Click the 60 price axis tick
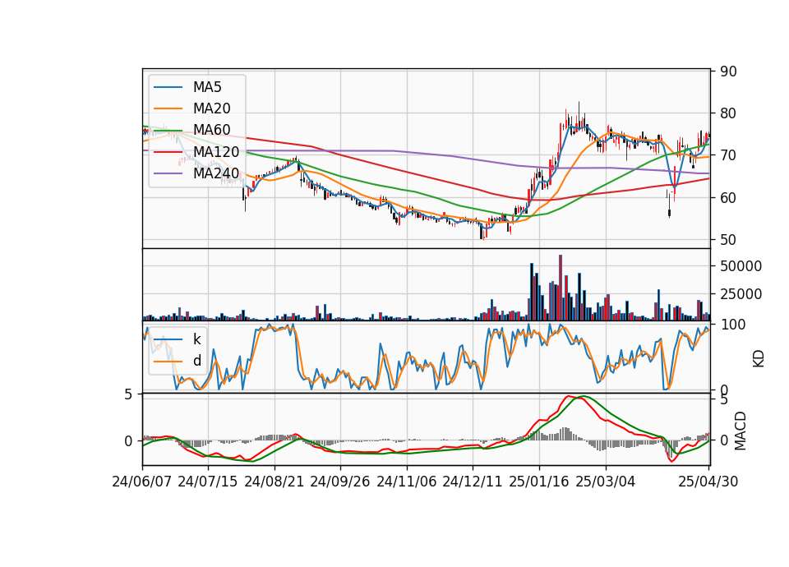 728,198
